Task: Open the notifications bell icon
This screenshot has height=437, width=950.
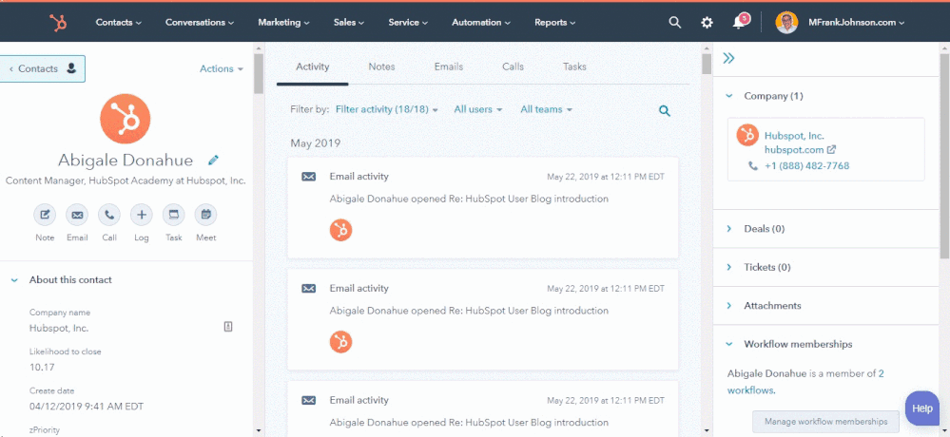Action: click(739, 23)
